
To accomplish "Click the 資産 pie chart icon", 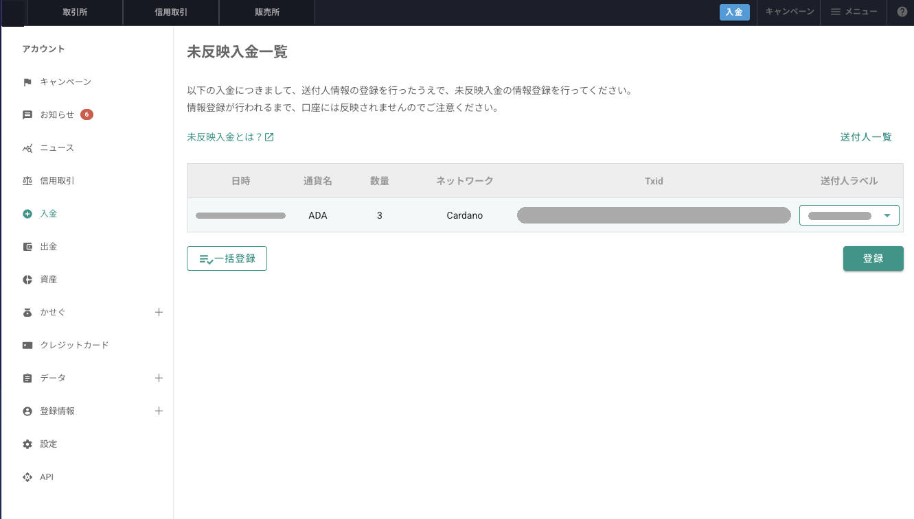I will coord(27,280).
